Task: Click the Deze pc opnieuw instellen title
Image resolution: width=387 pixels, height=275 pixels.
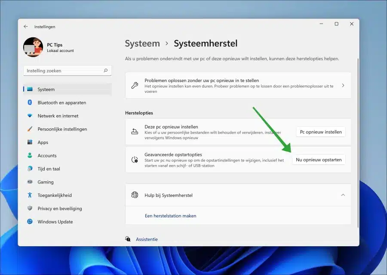Action: (x=171, y=127)
